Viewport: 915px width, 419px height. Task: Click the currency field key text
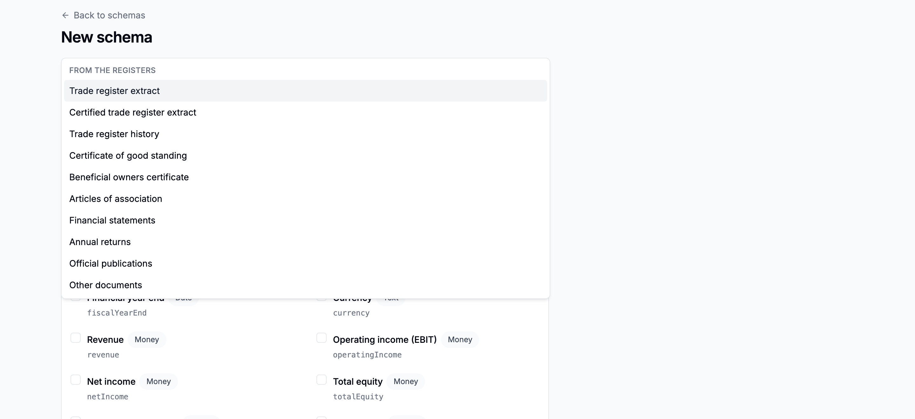(351, 313)
